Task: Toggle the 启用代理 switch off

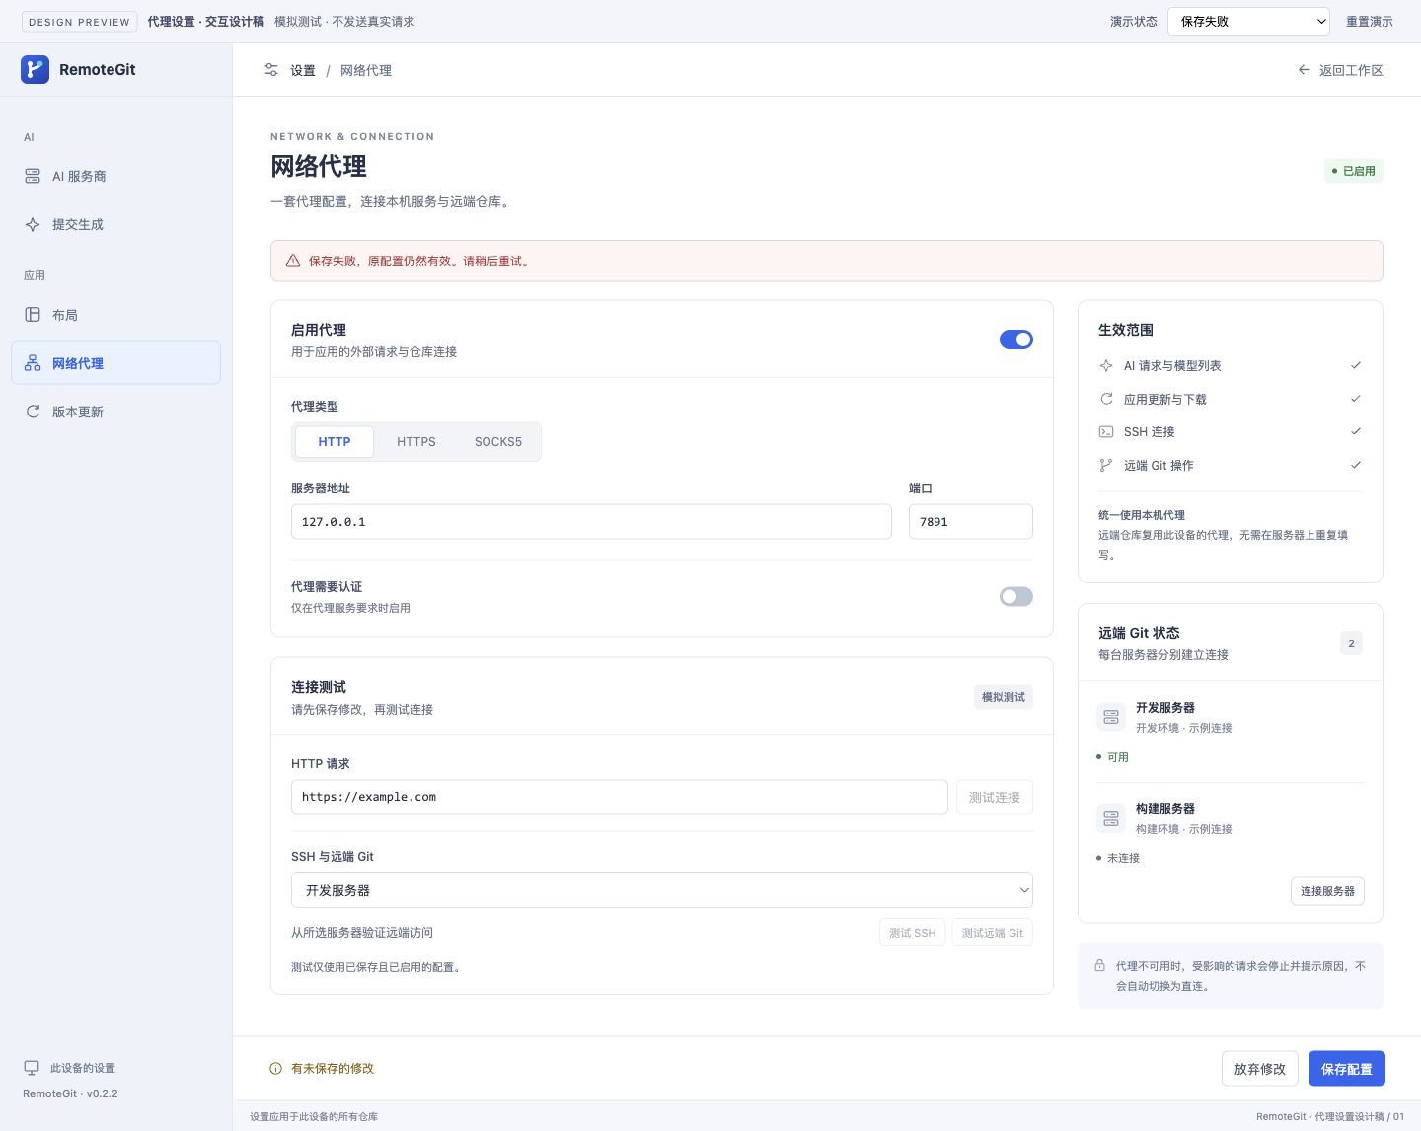Action: click(1016, 339)
